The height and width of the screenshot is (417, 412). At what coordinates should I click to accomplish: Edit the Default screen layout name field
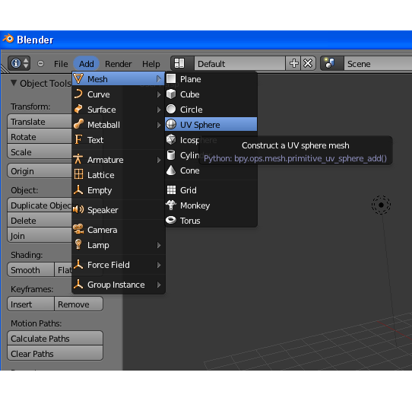[x=239, y=64]
